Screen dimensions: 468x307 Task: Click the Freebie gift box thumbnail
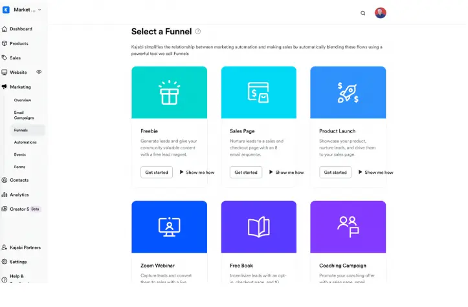coord(169,92)
